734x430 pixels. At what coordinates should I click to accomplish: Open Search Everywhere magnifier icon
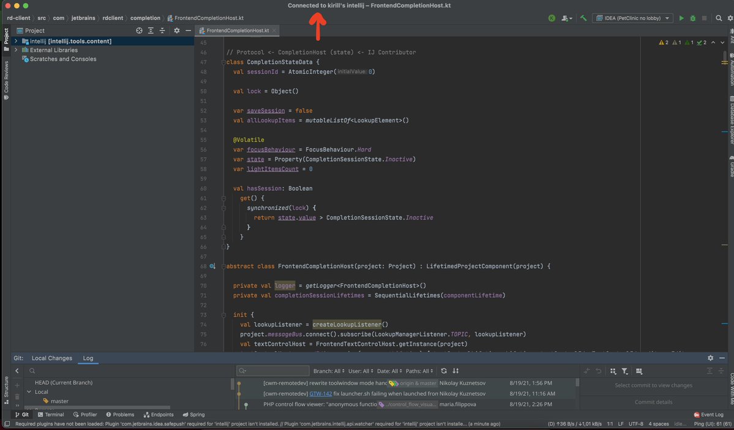pyautogui.click(x=719, y=18)
